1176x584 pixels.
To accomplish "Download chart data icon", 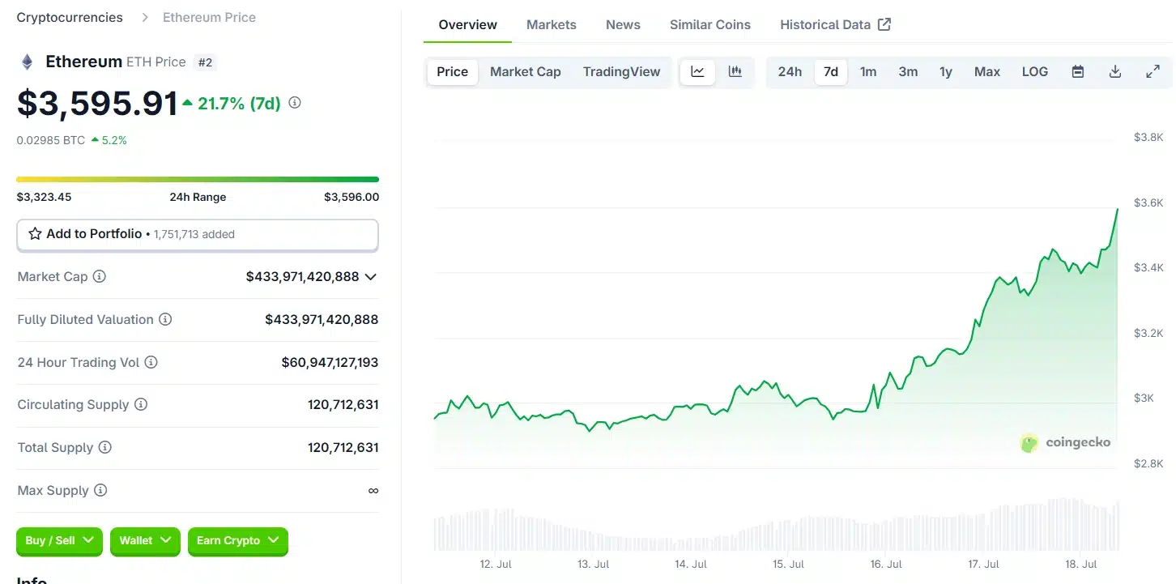I will click(1115, 71).
